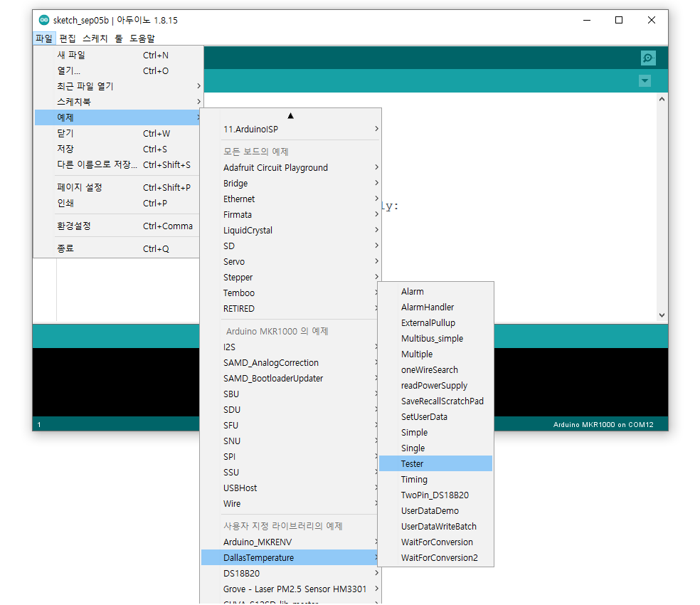Choose 인쇄 menu entry
Image resolution: width=700 pixels, height=605 pixels.
coord(117,203)
